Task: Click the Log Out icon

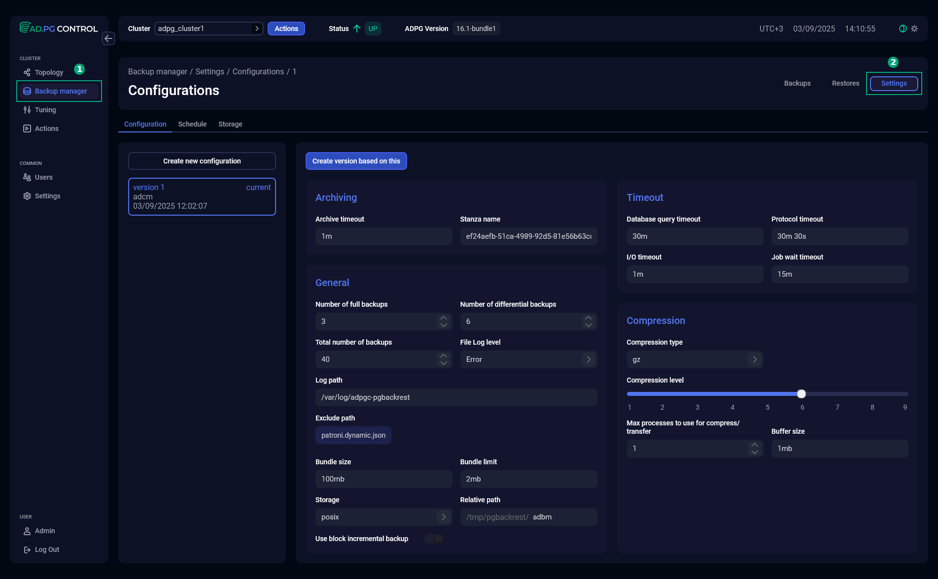Action: [27, 549]
